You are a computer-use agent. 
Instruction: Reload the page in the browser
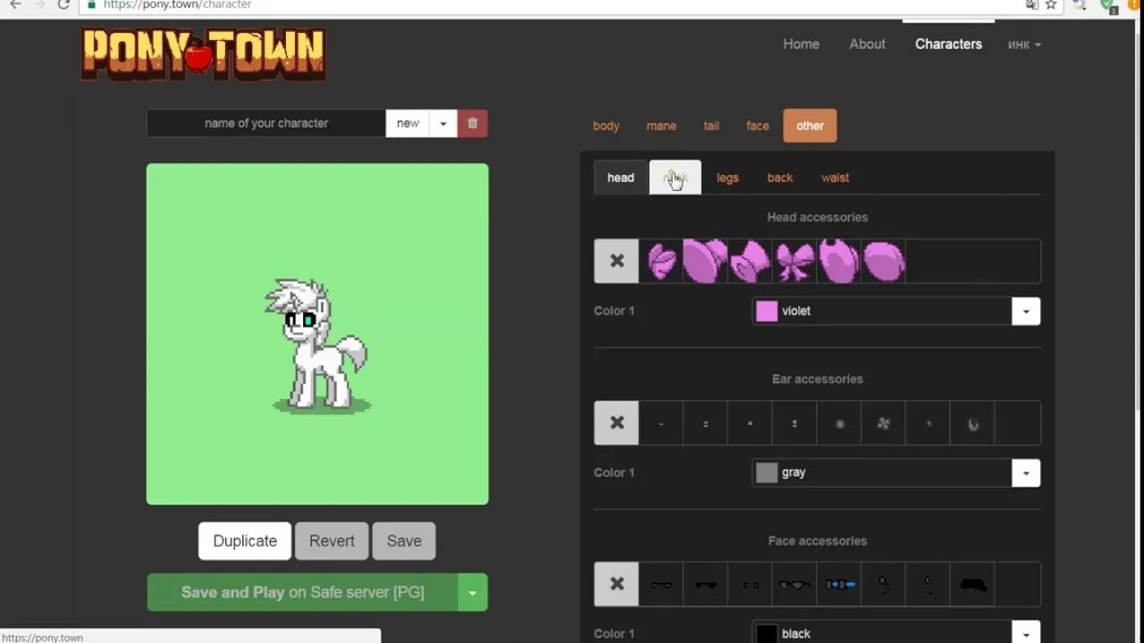pyautogui.click(x=63, y=4)
